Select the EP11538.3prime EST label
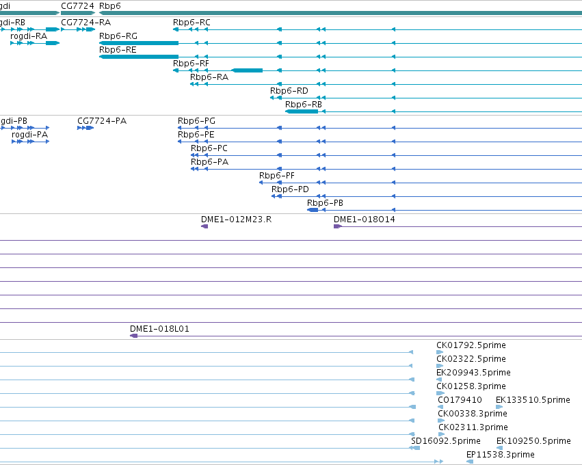Viewport: 582px width, 465px height. [x=501, y=455]
